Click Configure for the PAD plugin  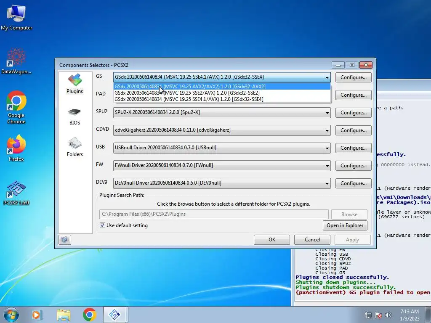click(x=354, y=95)
